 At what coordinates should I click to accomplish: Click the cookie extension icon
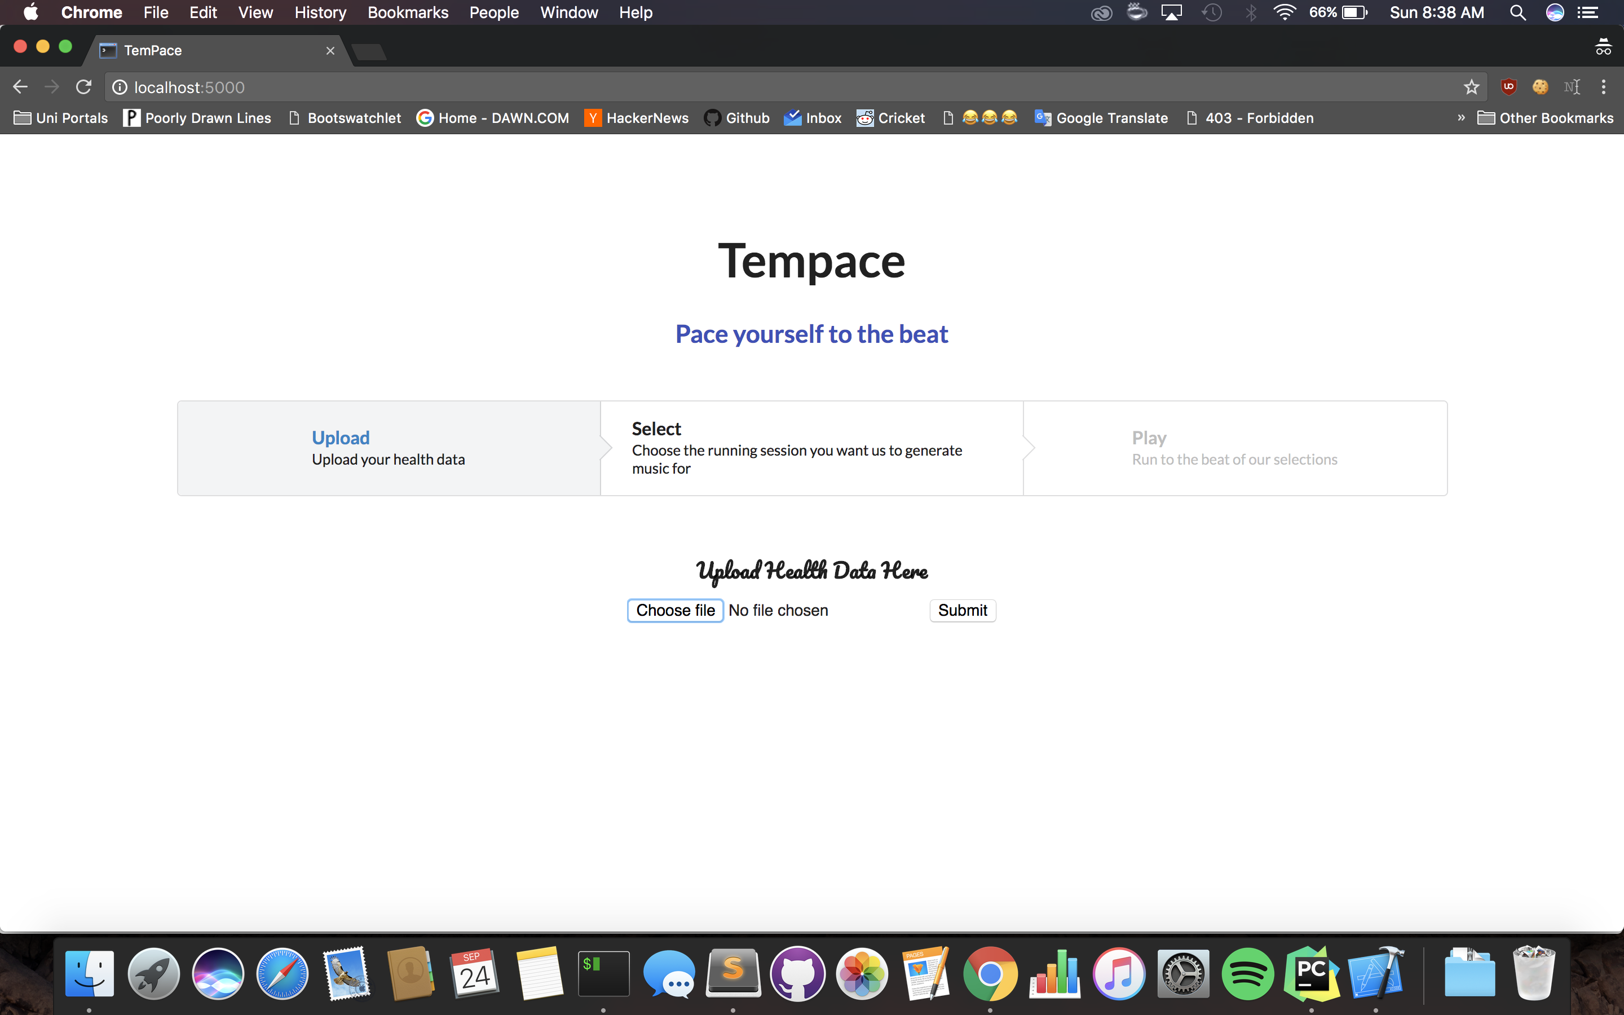1540,87
